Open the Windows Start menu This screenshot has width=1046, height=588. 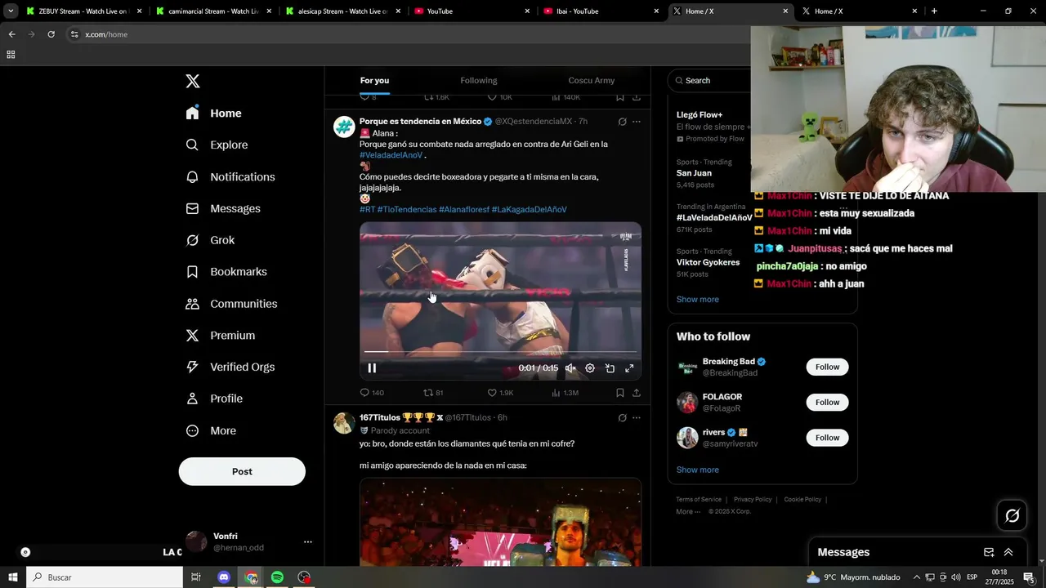point(13,577)
